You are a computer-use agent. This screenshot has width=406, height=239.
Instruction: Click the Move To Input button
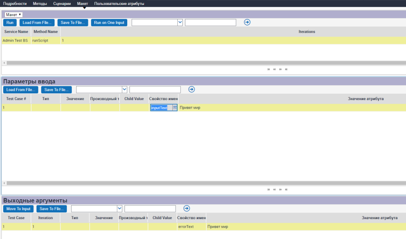tap(18, 209)
